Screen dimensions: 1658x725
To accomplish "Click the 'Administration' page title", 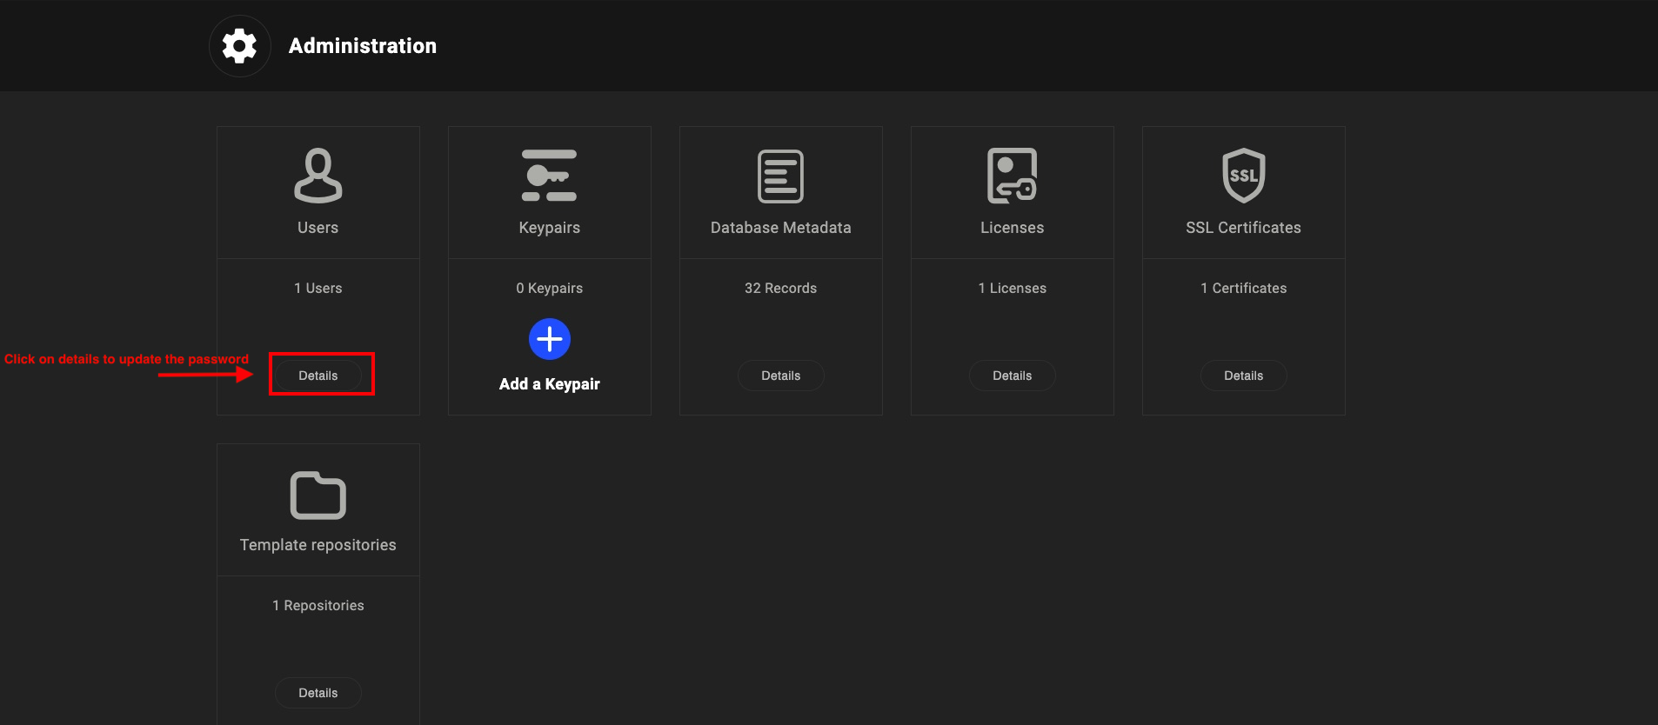I will point(363,46).
